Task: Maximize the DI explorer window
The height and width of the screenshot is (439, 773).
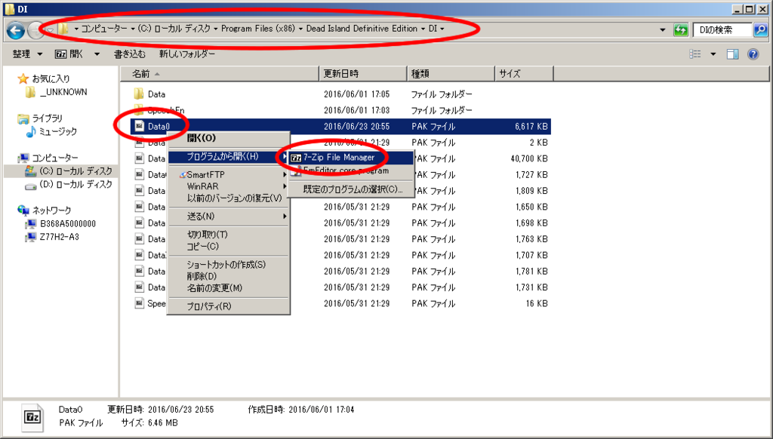Action: pyautogui.click(x=750, y=9)
